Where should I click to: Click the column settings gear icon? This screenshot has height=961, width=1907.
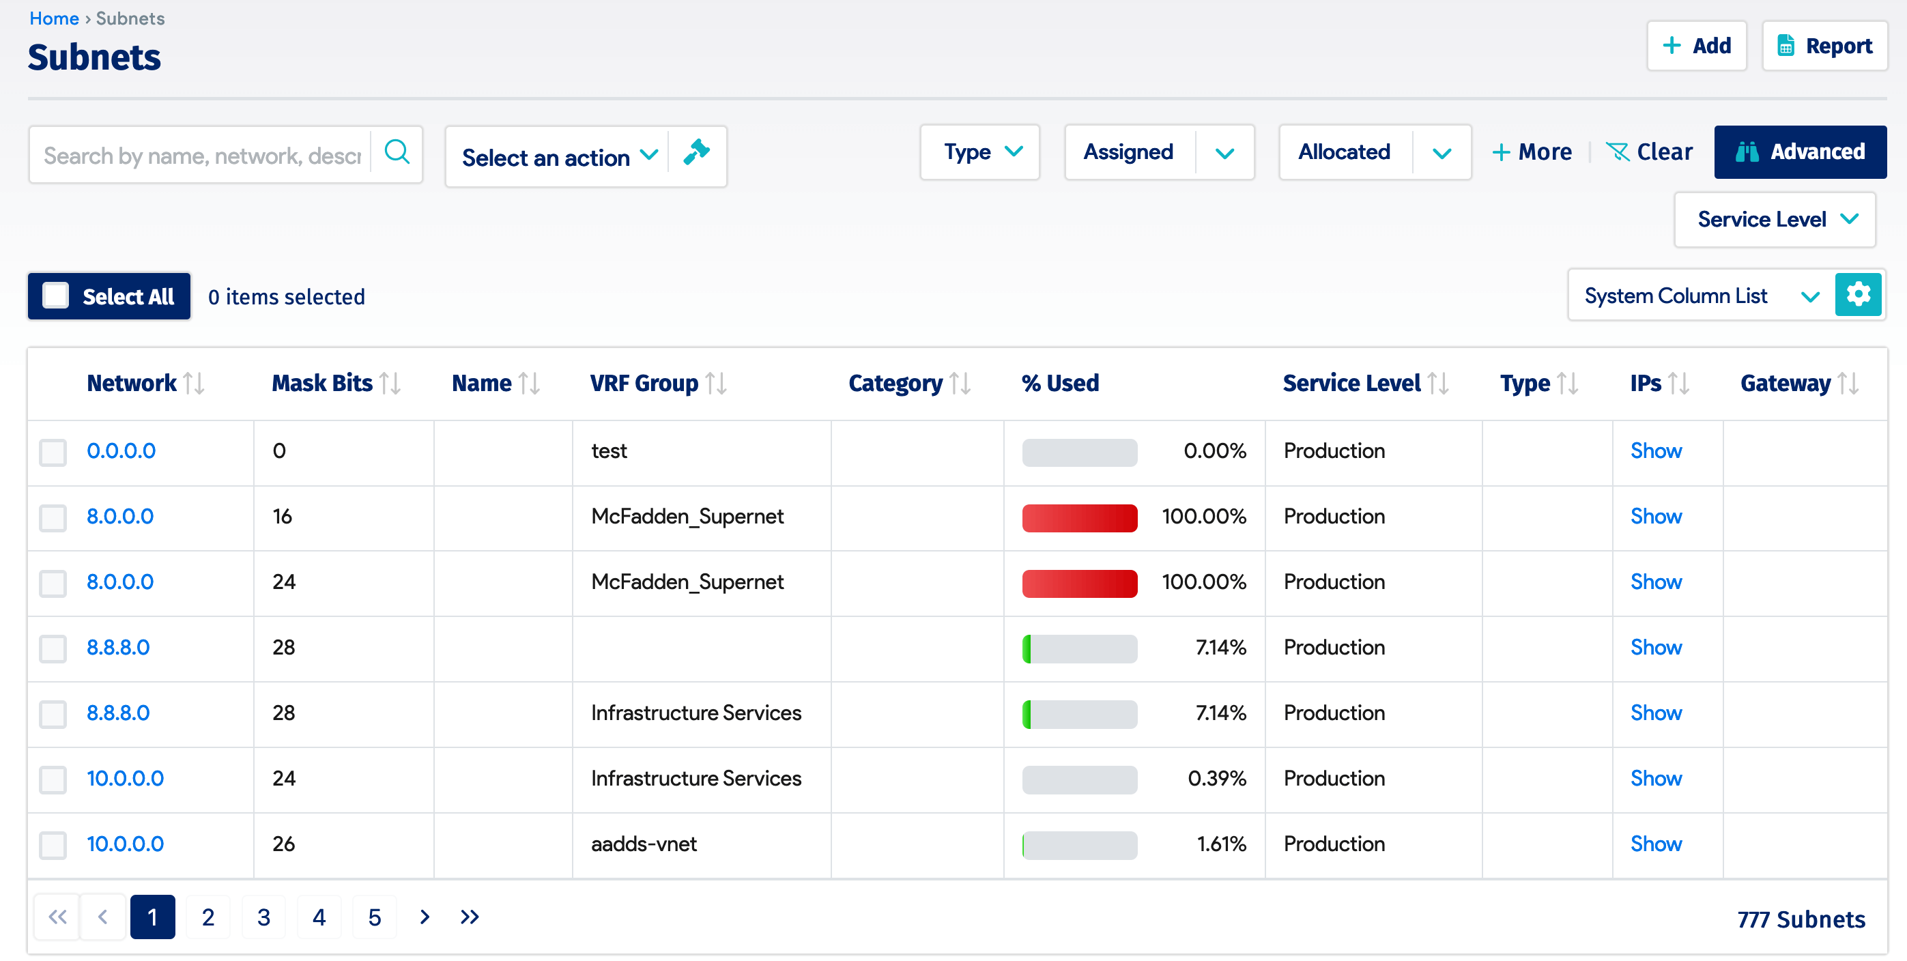pyautogui.click(x=1859, y=294)
